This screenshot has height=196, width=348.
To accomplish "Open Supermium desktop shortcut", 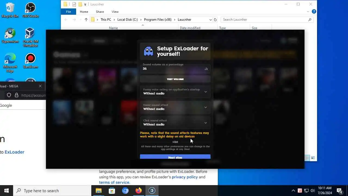I will point(10,35).
